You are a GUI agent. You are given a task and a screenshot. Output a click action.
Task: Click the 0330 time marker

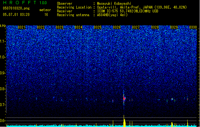pyautogui.click(x=193, y=27)
